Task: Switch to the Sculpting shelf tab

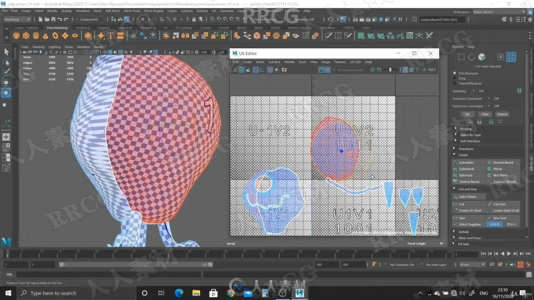Action: pyautogui.click(x=83, y=28)
